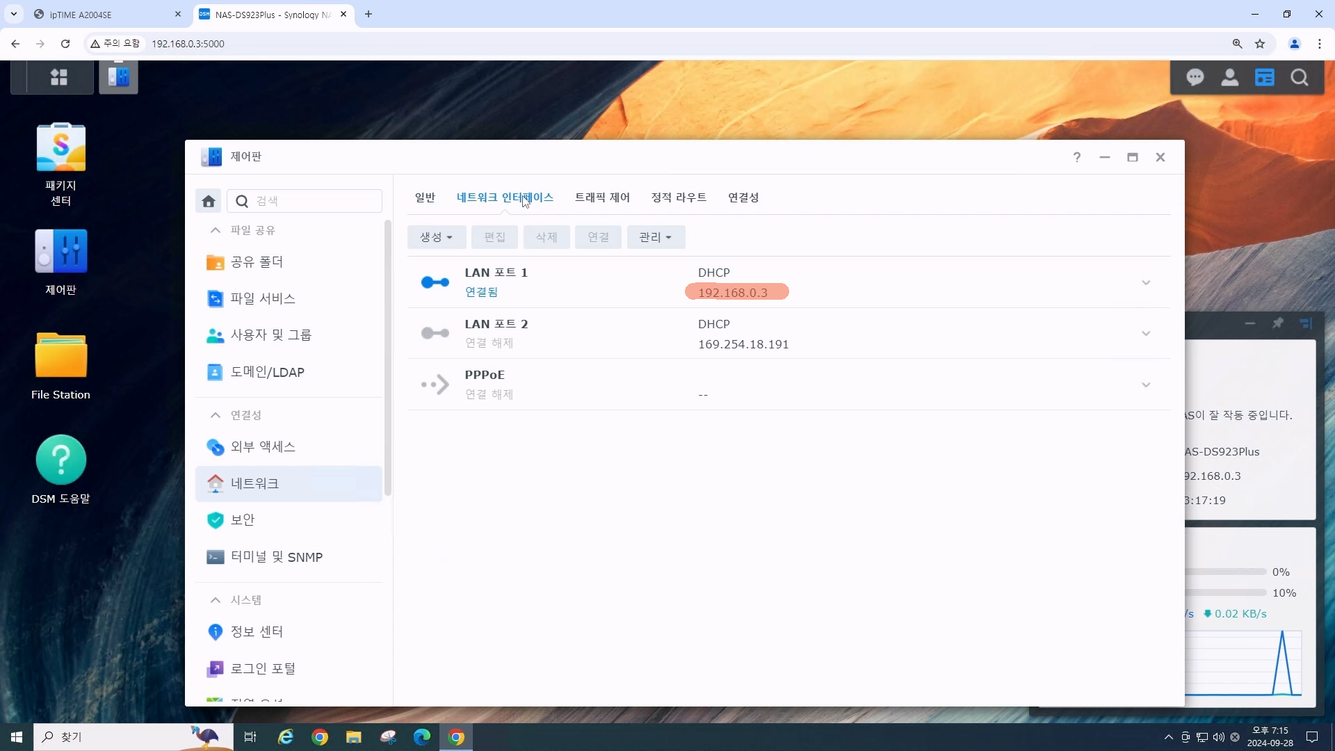
Task: Open Microsoft Edge from the taskbar
Action: pos(421,737)
